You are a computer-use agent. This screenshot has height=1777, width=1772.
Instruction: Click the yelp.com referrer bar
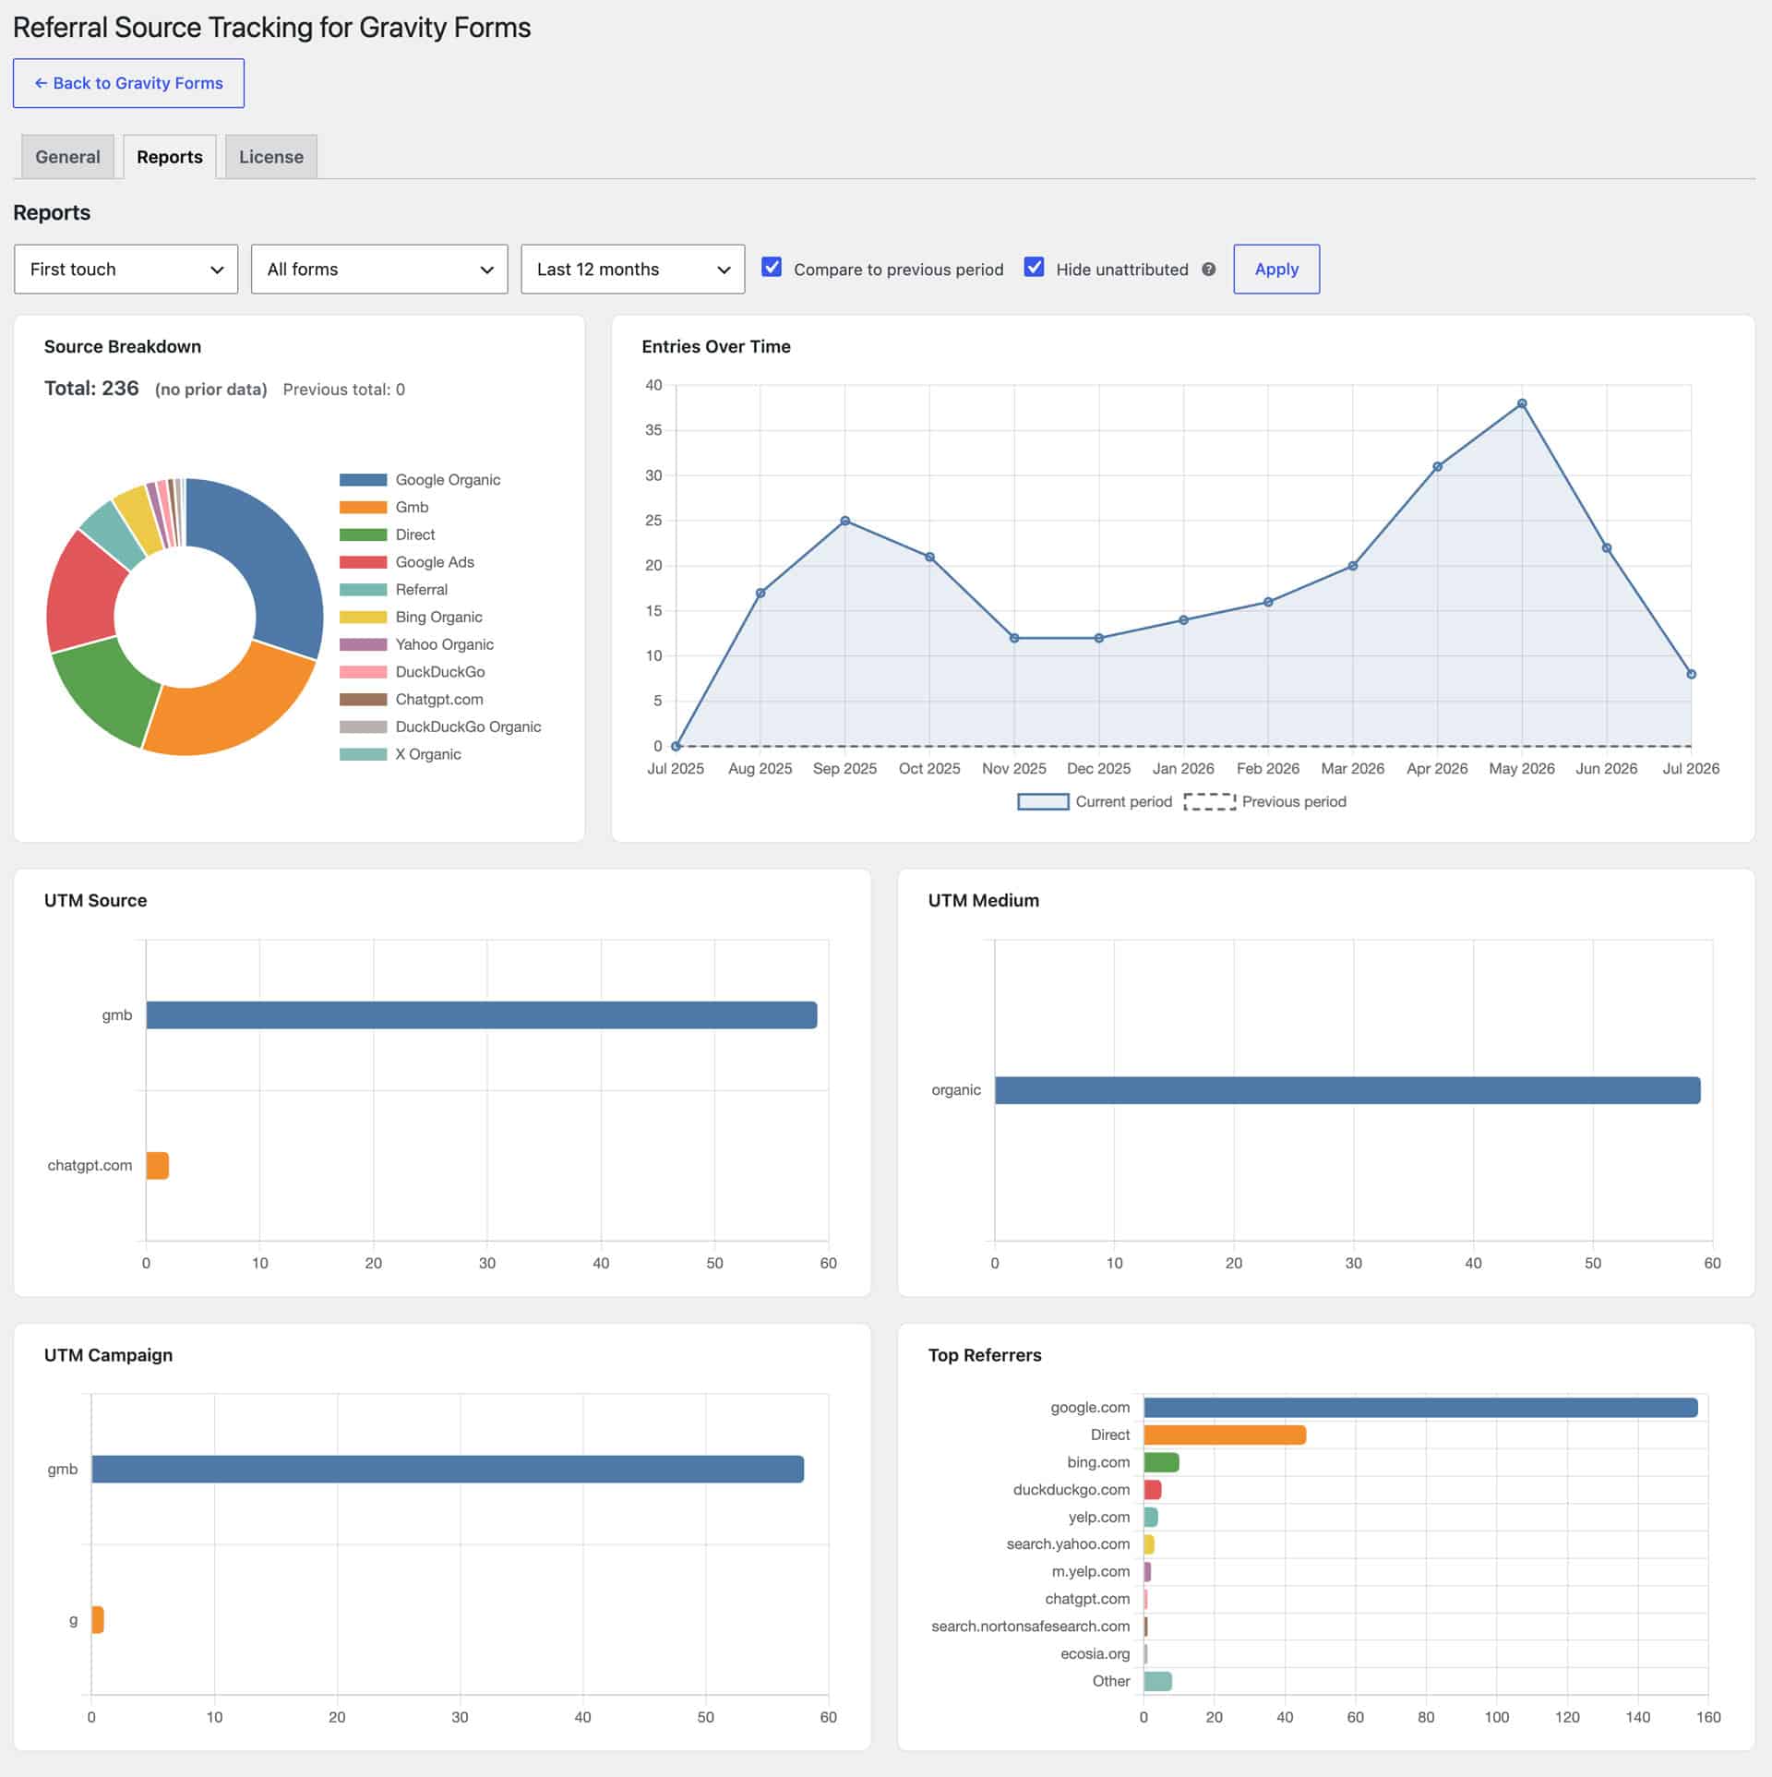(x=1151, y=1518)
